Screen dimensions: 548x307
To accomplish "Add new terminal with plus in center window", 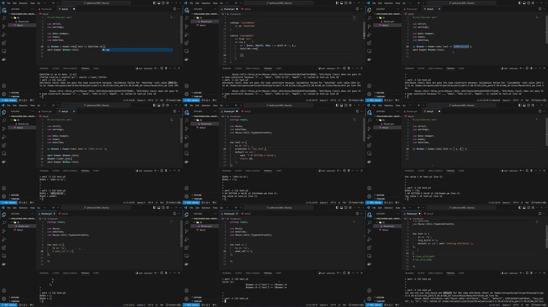I will click(x=338, y=171).
